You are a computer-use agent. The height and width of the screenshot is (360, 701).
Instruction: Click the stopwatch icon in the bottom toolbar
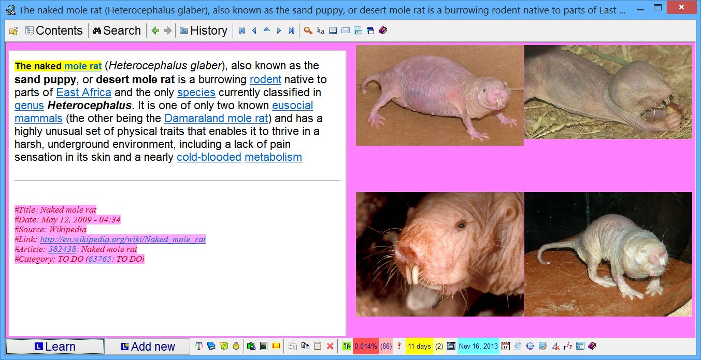[236, 346]
